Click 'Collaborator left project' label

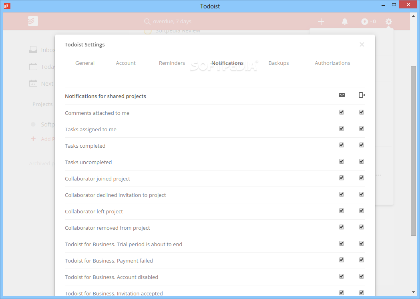[x=94, y=211]
